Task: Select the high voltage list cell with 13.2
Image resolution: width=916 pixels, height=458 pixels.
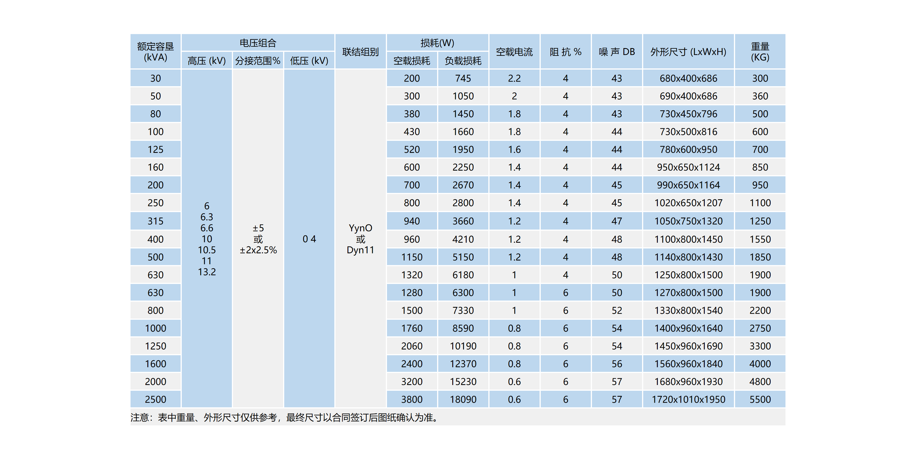Action: (207, 239)
